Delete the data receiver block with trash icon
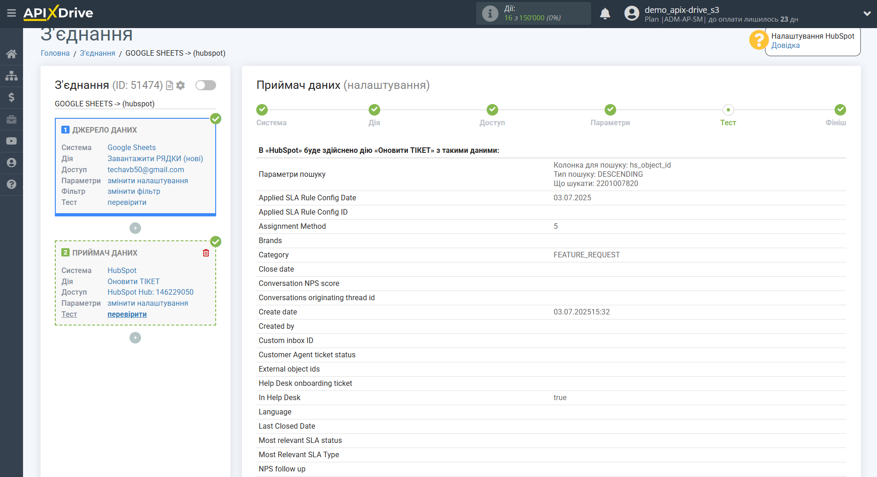 206,253
